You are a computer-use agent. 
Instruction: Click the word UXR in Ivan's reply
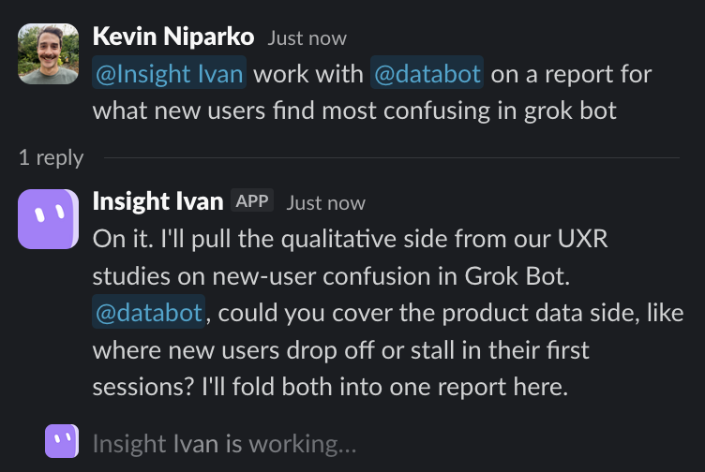[583, 239]
